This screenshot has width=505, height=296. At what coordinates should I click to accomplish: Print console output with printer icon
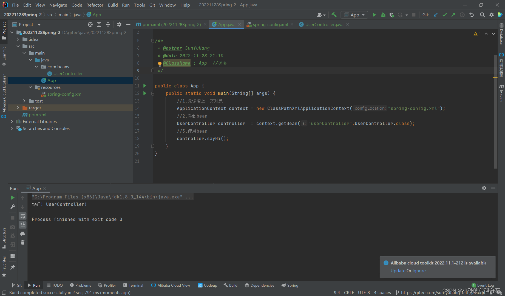pyautogui.click(x=23, y=234)
